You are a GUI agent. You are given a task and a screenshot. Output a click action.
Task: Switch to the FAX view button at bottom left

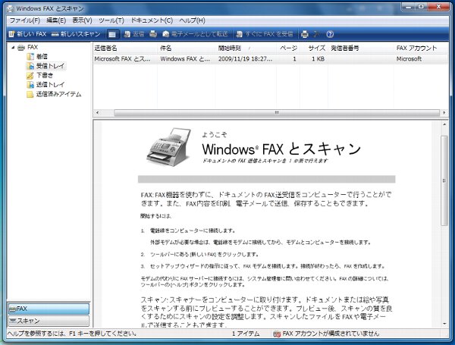click(x=49, y=309)
